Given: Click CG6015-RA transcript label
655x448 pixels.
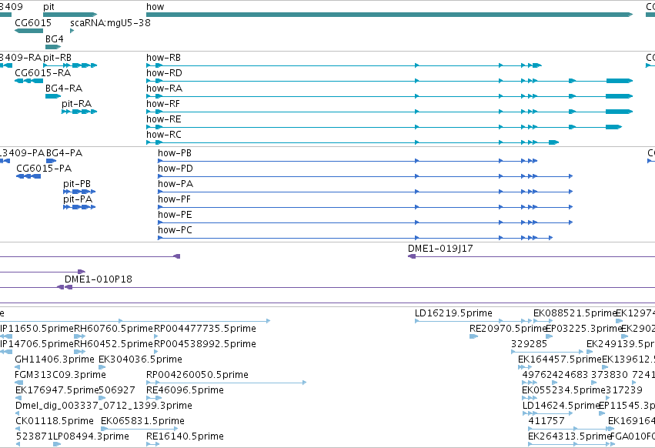Looking at the screenshot, I should coord(42,73).
